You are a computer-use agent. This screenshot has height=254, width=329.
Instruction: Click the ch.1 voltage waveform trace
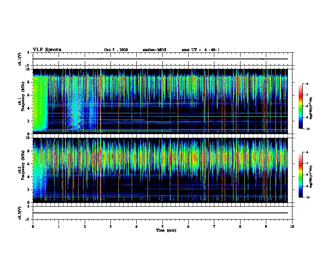(160, 59)
